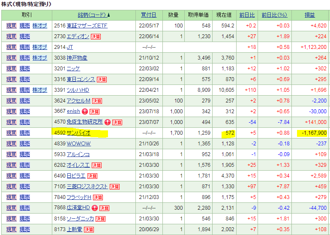Click 株オプ for 東証マザーズETF
Viewport: 330px width, 235px height.
pos(40,26)
